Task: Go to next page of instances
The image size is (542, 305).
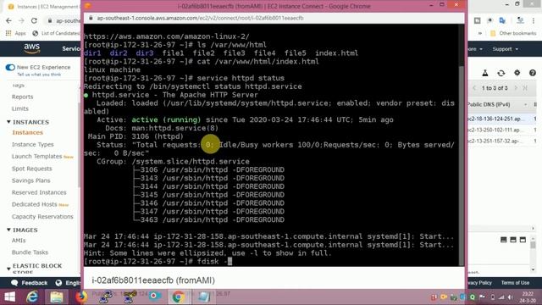Action: (516, 88)
